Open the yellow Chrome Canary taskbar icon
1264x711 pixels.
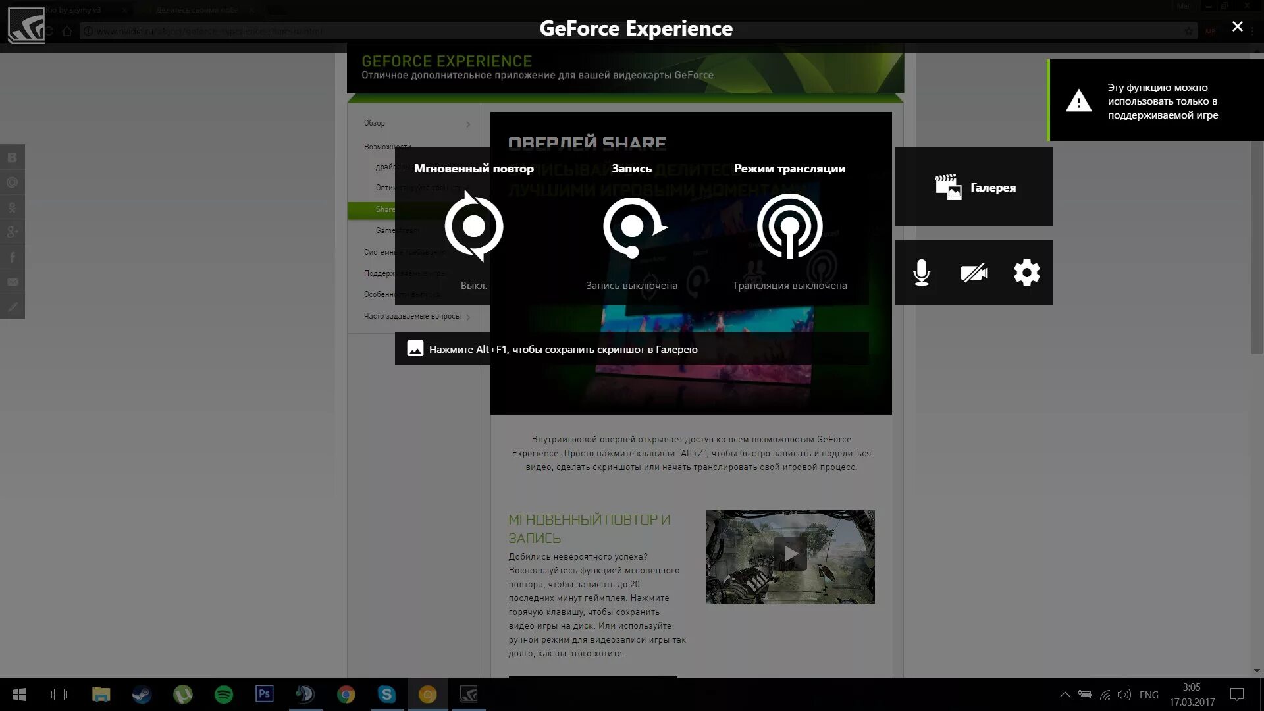click(x=428, y=695)
